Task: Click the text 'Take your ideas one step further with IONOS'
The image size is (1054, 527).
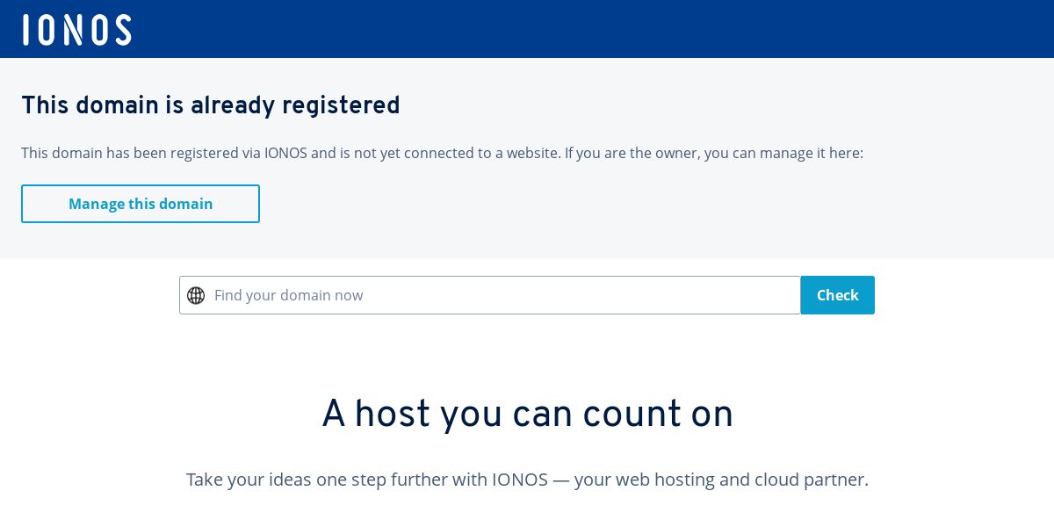Action: point(367,480)
